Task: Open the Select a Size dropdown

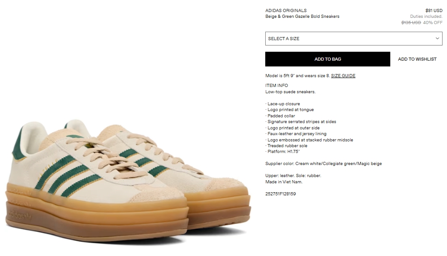Action: pyautogui.click(x=354, y=38)
